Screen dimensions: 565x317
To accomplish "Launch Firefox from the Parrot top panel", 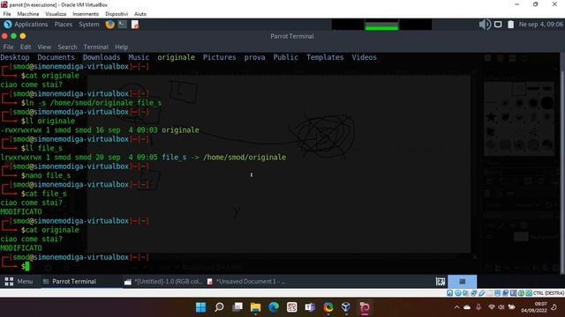I will click(109, 25).
